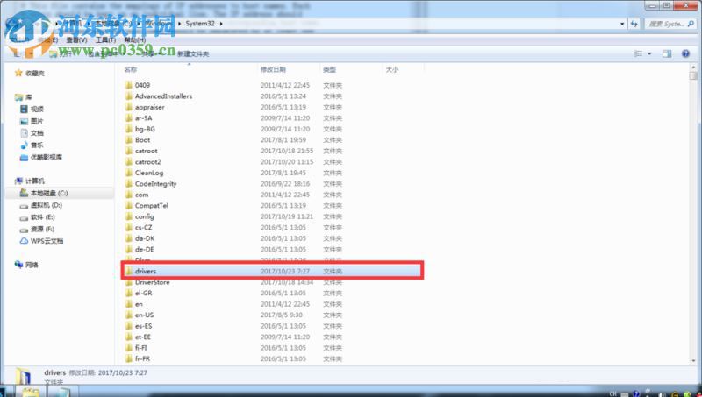This screenshot has width=702, height=397.
Task: Click the WPS云文档 cloud icon
Action: pyautogui.click(x=25, y=240)
